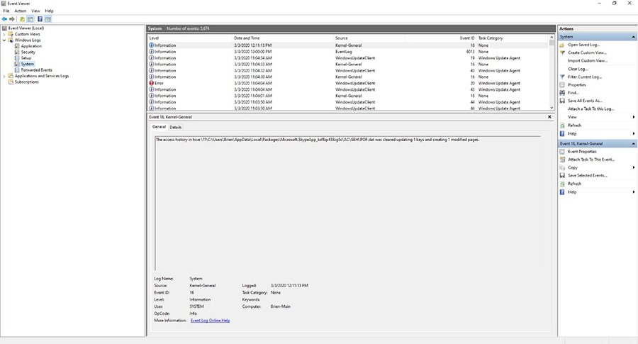The image size is (638, 344).
Task: Click the blue Help icon in the toolbar
Action: pyautogui.click(x=40, y=19)
